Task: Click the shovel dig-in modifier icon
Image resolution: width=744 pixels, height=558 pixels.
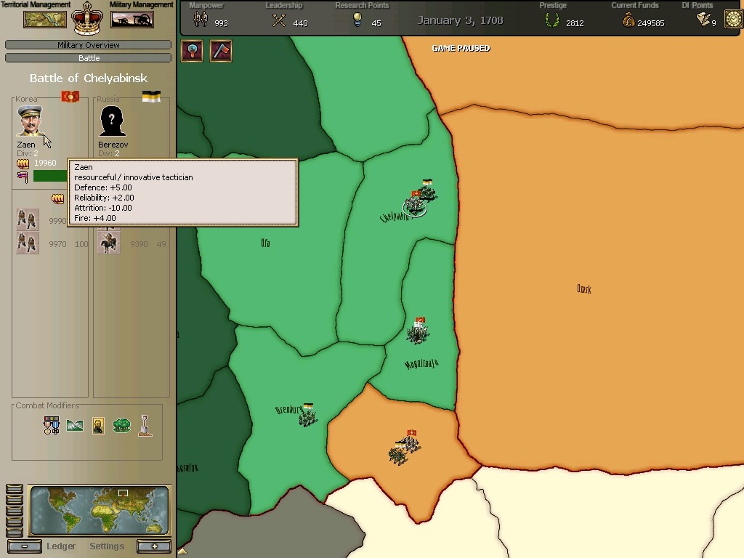Action: (x=145, y=426)
